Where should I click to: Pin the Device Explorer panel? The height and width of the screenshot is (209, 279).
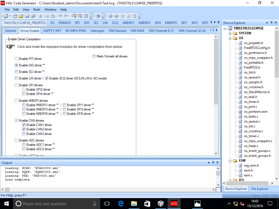point(272,23)
